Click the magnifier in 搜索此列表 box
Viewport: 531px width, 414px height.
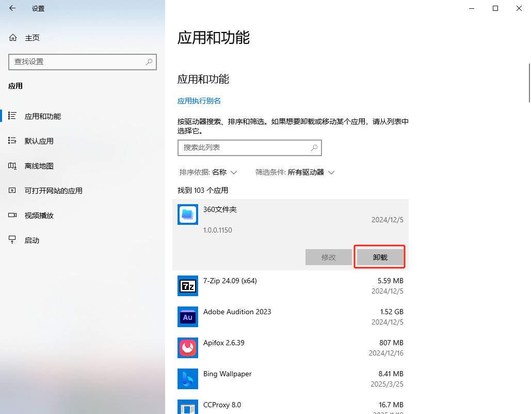(x=314, y=147)
